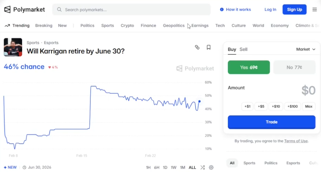The width and height of the screenshot is (321, 172).
Task: Open the Tech category
Action: tap(220, 25)
